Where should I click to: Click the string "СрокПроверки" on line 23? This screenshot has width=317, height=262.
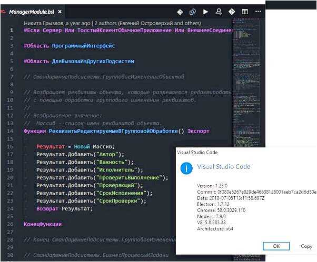(x=118, y=201)
